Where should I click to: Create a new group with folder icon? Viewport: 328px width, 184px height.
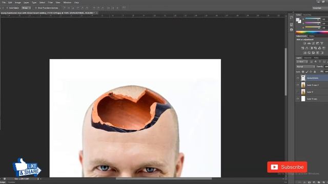[x=319, y=182]
